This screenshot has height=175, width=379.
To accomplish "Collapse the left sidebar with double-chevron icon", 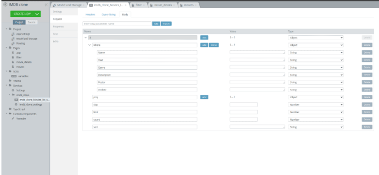I will coord(46,5).
